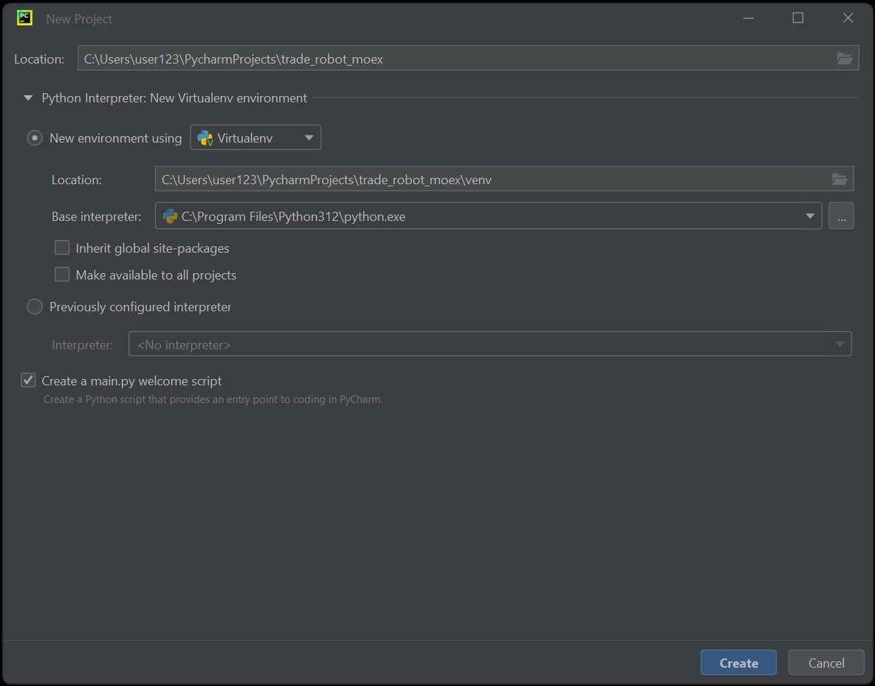Screen dimensions: 875x686
Task: Browse for the virtualenv location folder
Action: click(x=839, y=179)
